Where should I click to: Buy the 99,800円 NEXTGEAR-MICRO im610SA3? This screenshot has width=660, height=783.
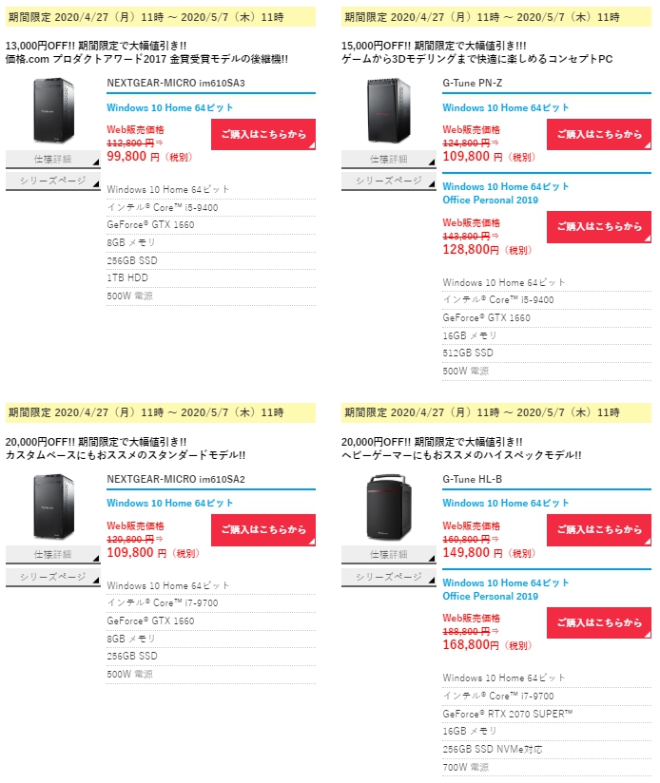[263, 134]
